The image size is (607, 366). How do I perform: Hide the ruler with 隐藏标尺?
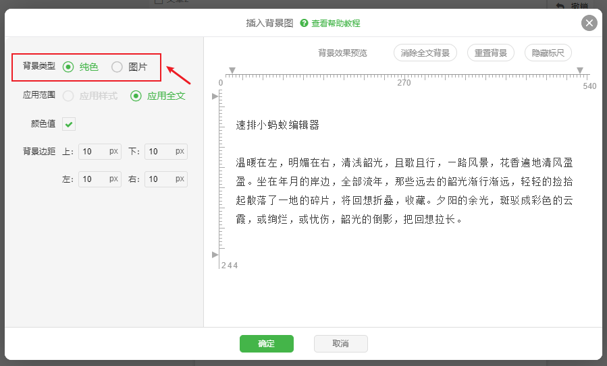coord(548,53)
